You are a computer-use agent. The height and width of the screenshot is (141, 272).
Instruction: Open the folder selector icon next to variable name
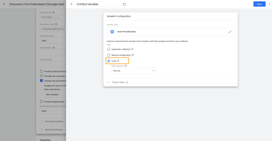pyautogui.click(x=124, y=4)
